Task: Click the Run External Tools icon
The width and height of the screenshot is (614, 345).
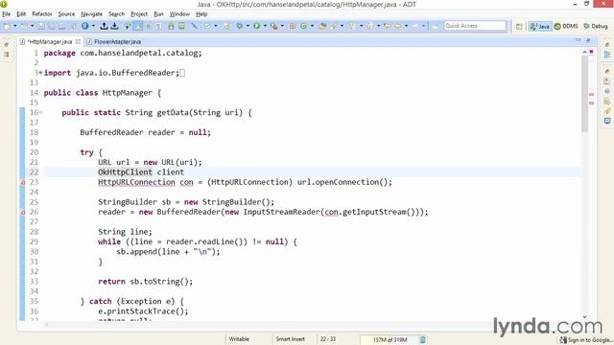Action: click(274, 26)
